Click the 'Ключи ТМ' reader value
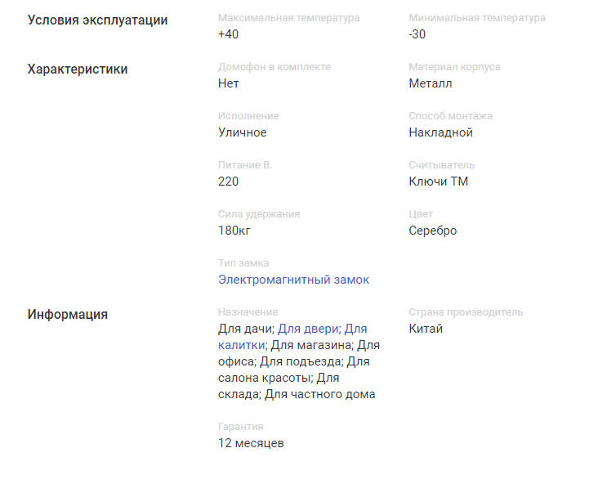598x493 pixels. click(438, 182)
